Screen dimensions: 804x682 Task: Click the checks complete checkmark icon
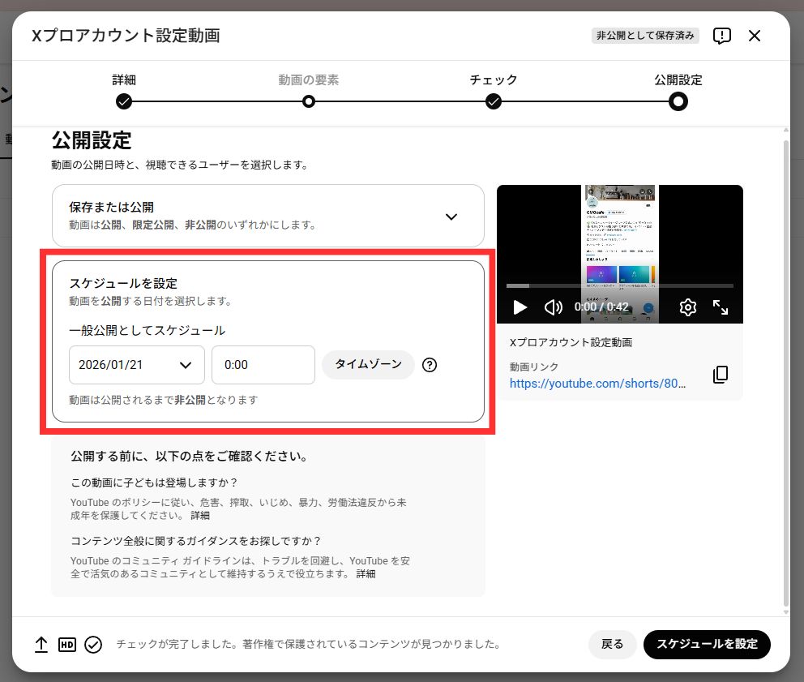[x=93, y=645]
